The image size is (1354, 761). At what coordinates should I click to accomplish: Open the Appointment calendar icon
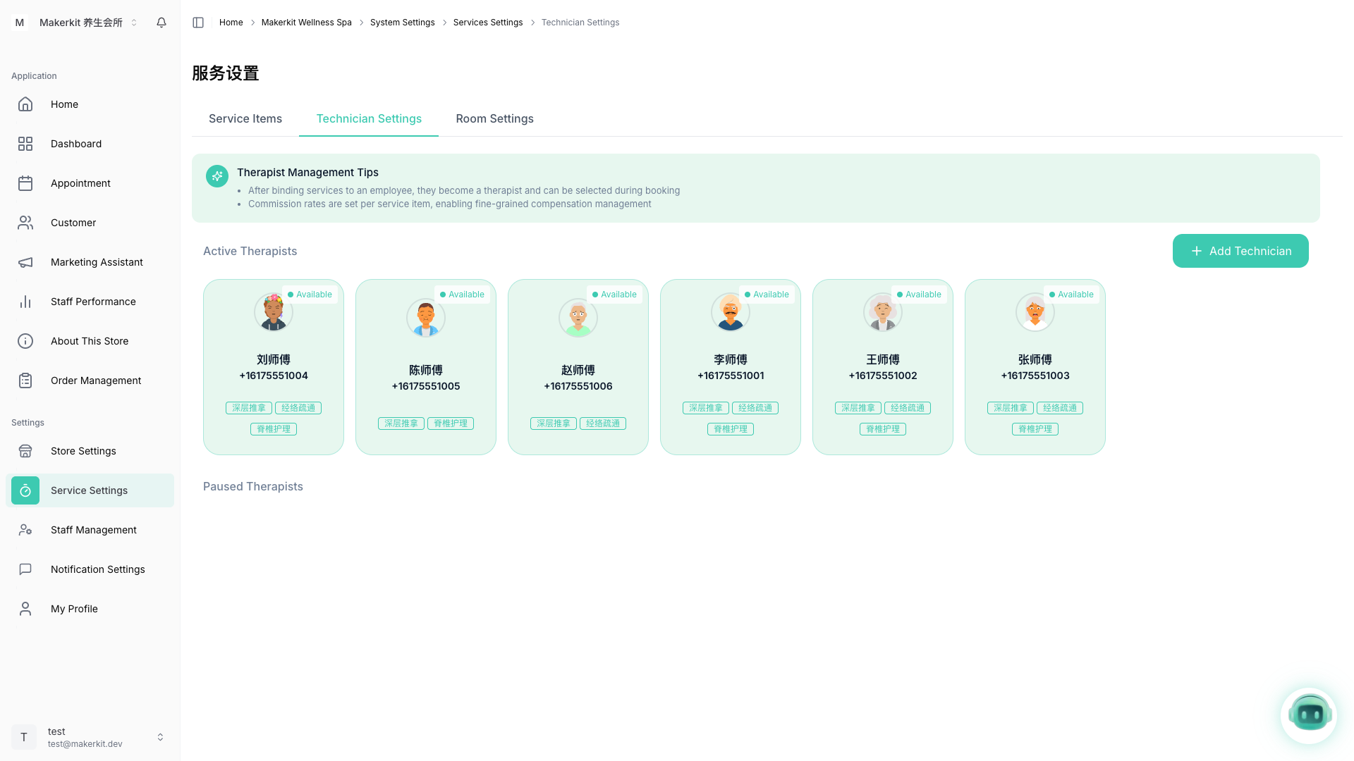pos(25,183)
